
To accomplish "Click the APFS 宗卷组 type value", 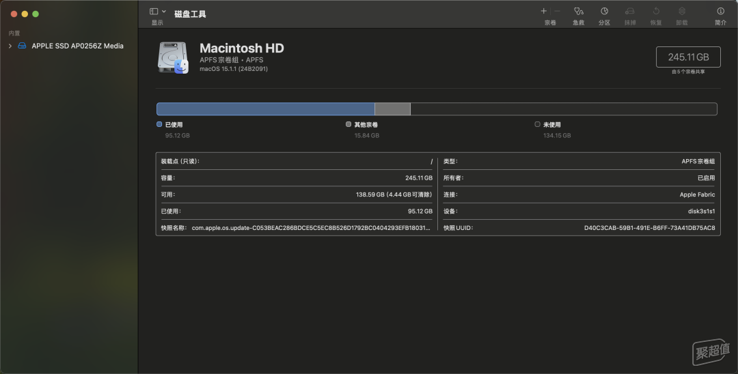I will [698, 161].
